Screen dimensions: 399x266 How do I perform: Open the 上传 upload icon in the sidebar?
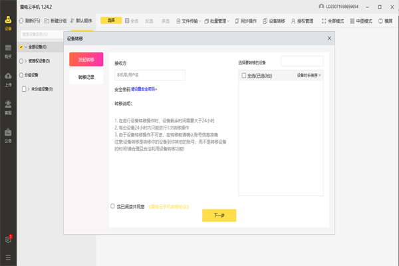[x=8, y=79]
